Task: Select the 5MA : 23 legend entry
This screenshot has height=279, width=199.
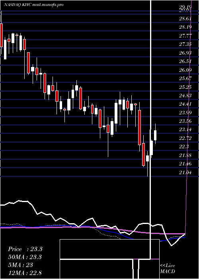Action: point(21,265)
